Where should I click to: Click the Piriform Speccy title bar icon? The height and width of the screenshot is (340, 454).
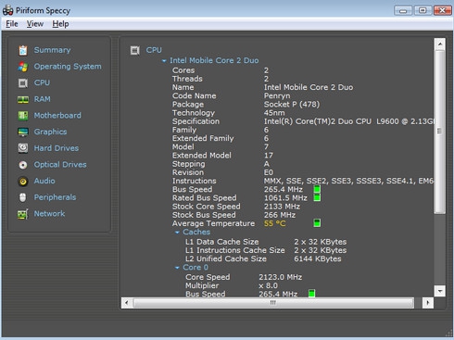[x=7, y=10]
